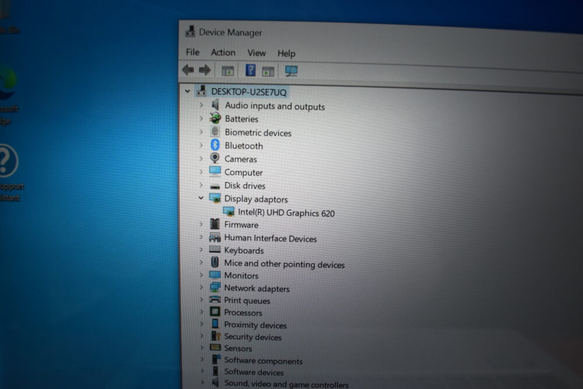
Task: Select the blue Bluetooth icon
Action: tap(215, 145)
